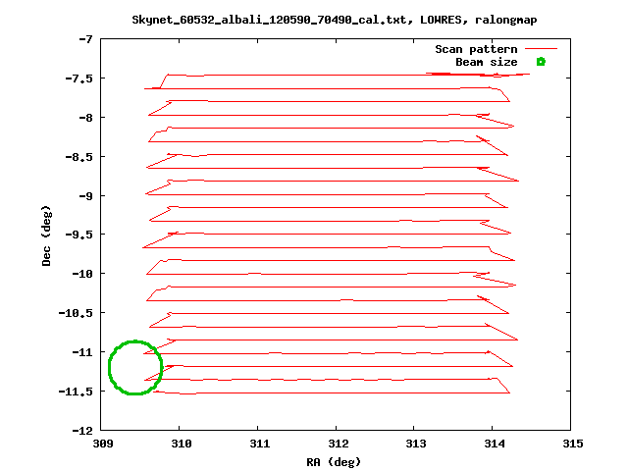Click the x-axis tick label 310
This screenshot has height=471, width=628.
pos(181,444)
